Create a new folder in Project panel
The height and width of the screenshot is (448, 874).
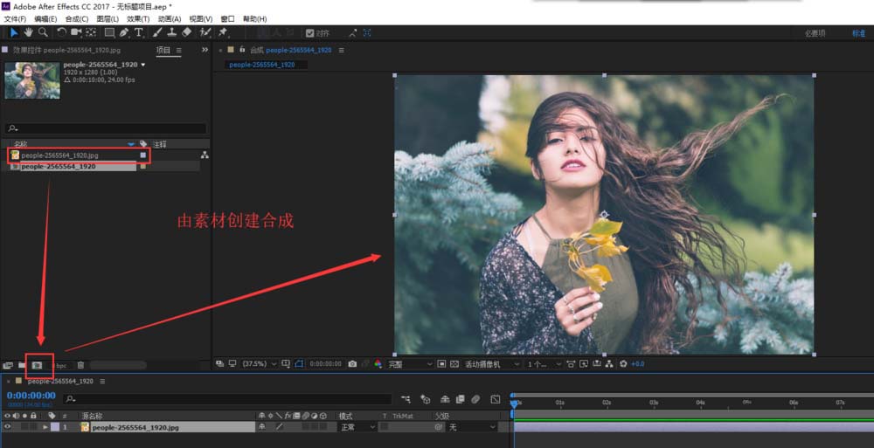pyautogui.click(x=22, y=366)
